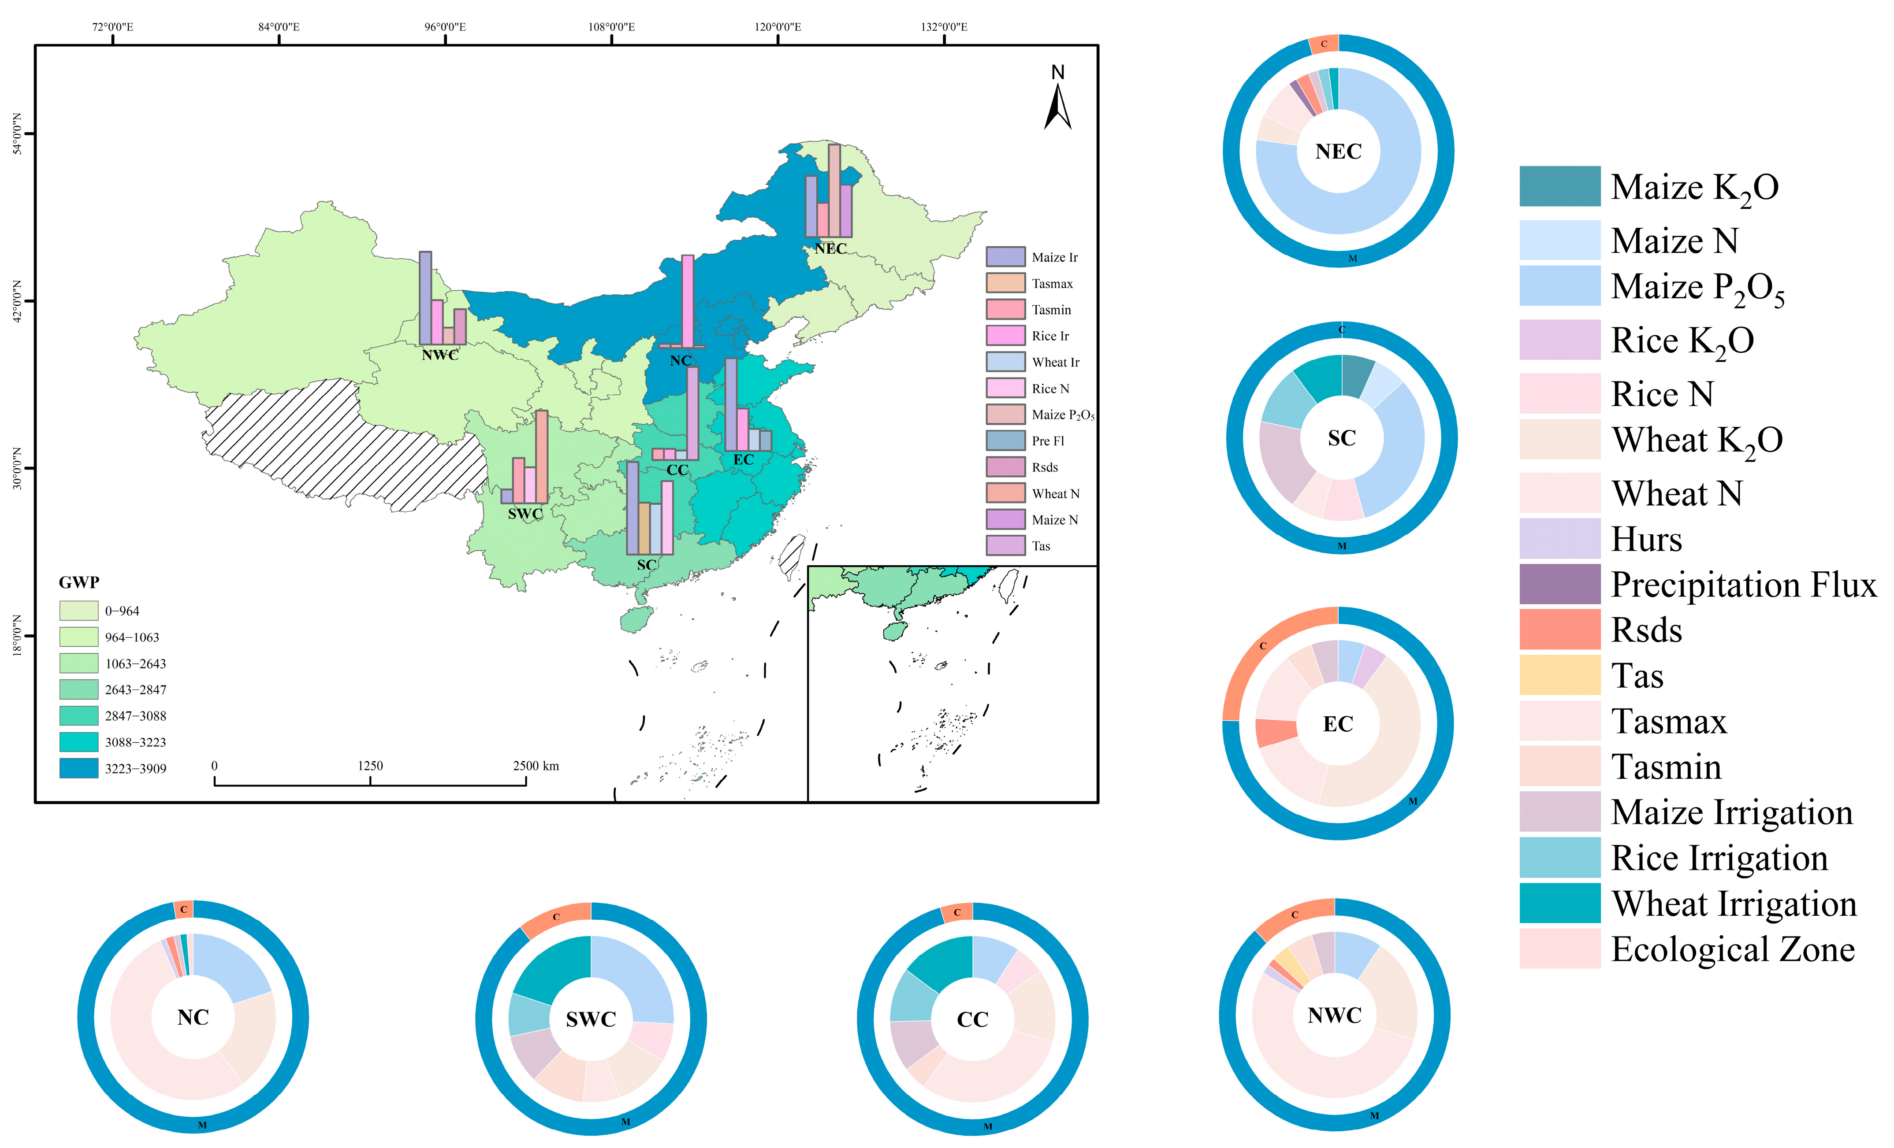Click the CC donut chart center label
The height and width of the screenshot is (1148, 1894).
click(x=972, y=1020)
